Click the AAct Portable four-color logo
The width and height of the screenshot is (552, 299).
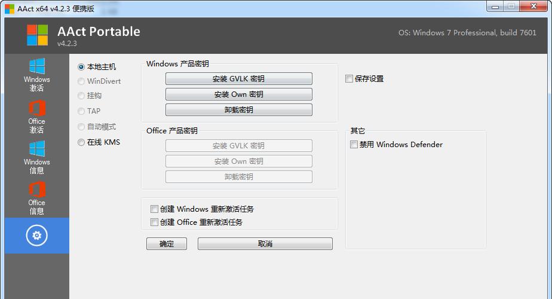[37, 35]
